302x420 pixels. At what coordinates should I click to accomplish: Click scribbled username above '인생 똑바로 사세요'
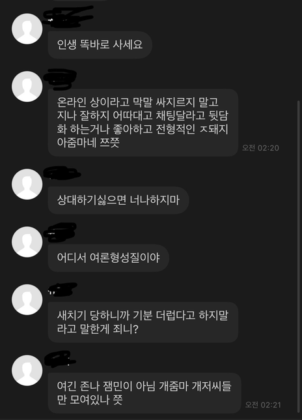pos(69,16)
